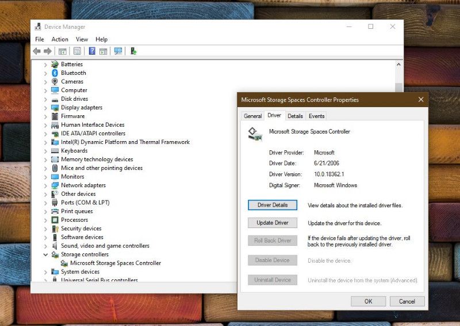This screenshot has width=460, height=326.
Task: Click the Bluetooth icon in the device tree
Action: pos(55,73)
